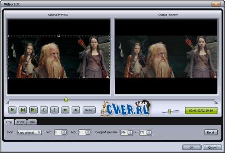Click the left trim start triangle marker
This screenshot has height=153, width=225.
point(8,103)
